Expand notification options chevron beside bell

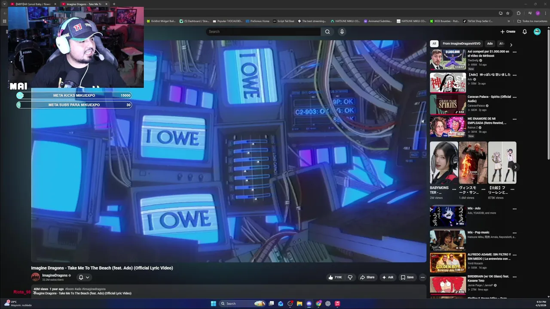[x=87, y=277]
